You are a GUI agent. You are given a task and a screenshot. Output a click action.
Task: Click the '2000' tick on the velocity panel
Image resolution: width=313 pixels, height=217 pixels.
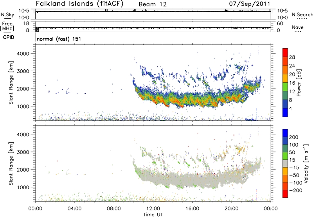[23, 170]
